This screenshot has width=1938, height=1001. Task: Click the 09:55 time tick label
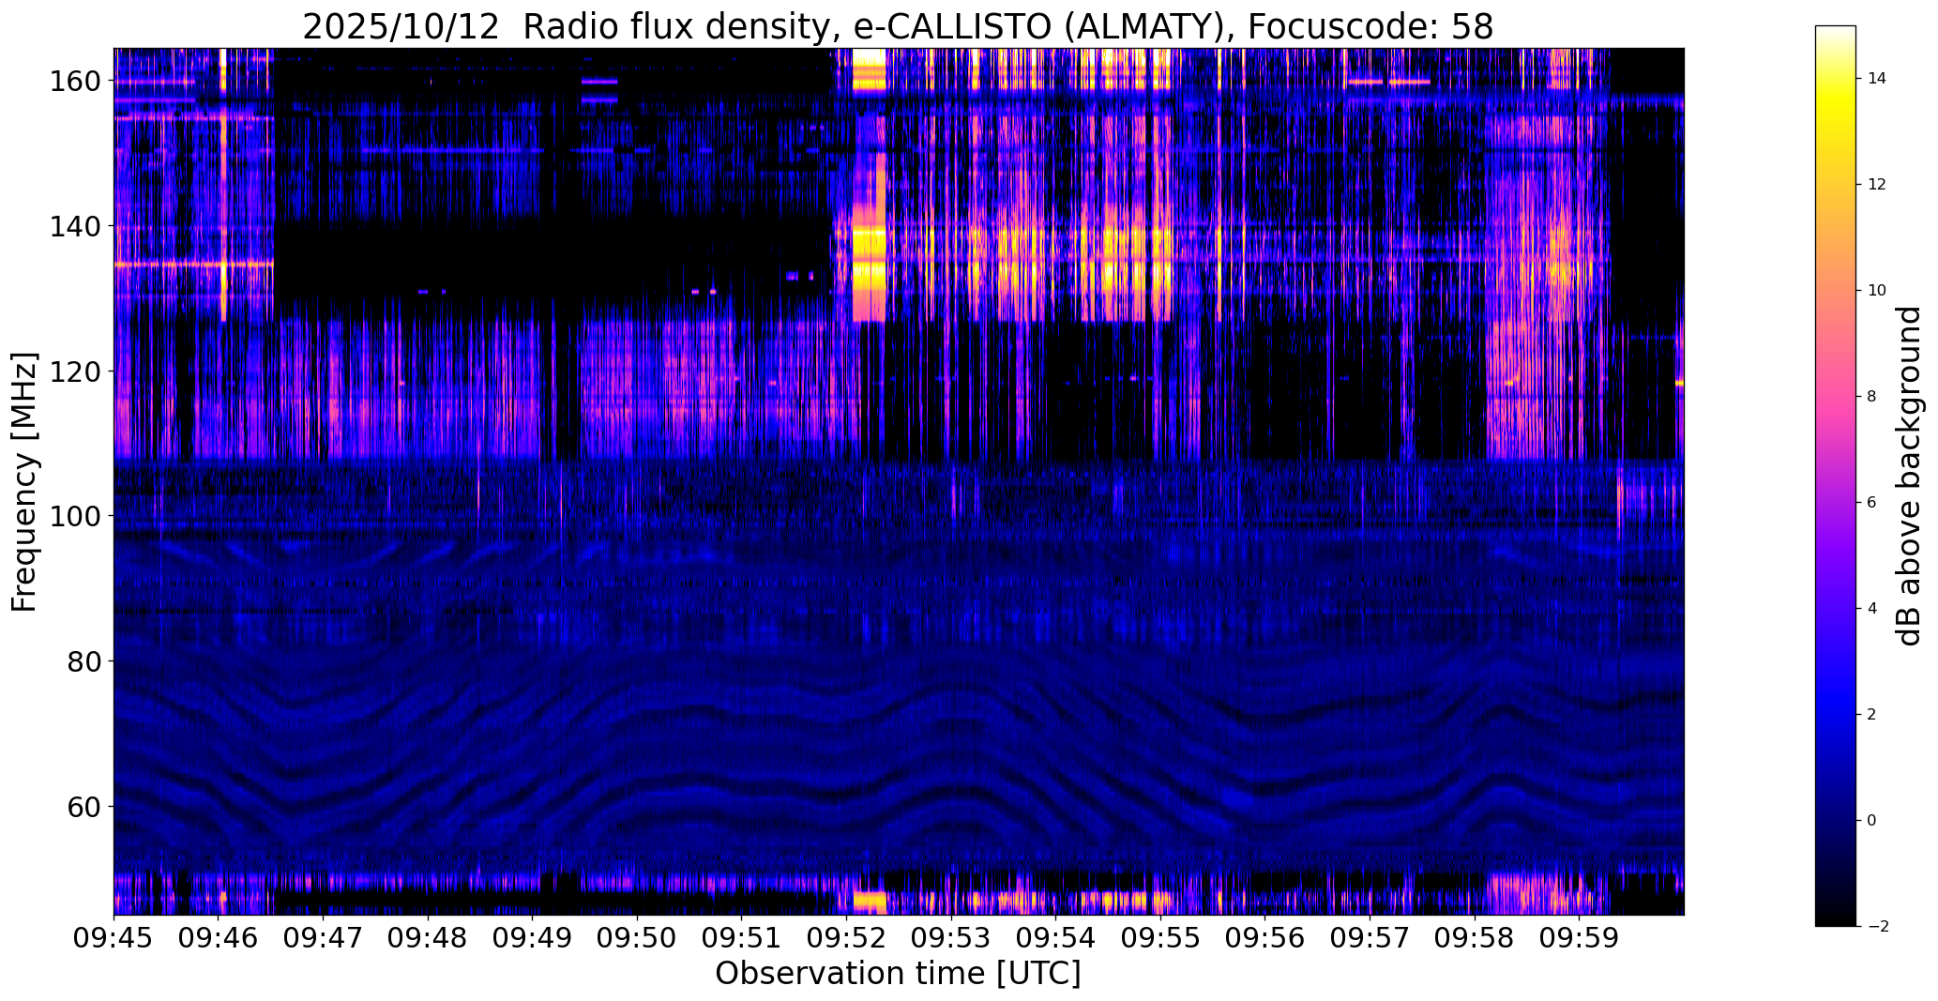pyautogui.click(x=1161, y=936)
